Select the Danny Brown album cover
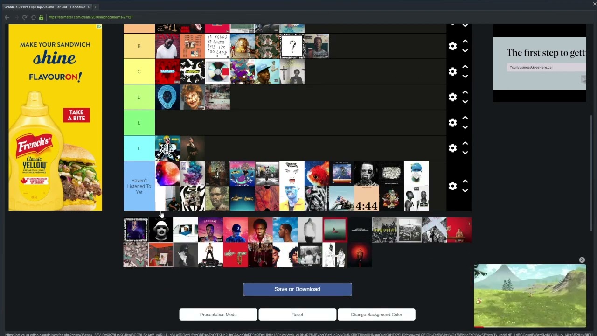This screenshot has width=597, height=336. pyautogui.click(x=292, y=174)
